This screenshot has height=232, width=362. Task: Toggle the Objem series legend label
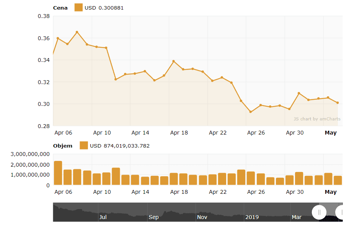(62, 146)
